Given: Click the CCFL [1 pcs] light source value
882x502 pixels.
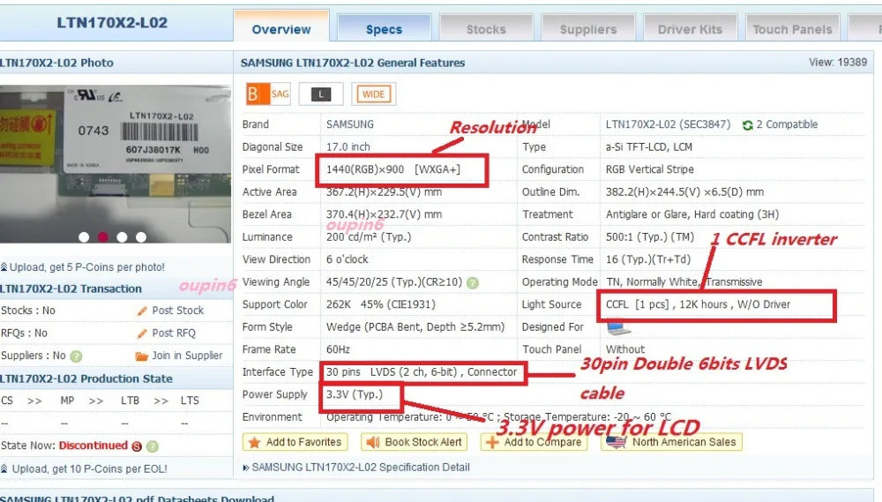Looking at the screenshot, I should point(698,304).
